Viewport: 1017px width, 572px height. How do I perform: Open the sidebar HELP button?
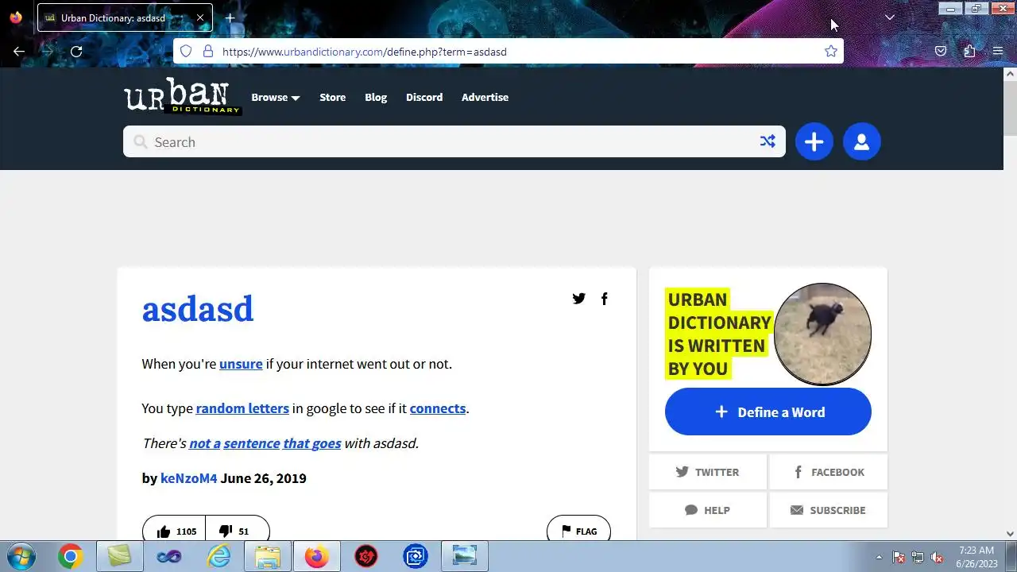tap(708, 510)
